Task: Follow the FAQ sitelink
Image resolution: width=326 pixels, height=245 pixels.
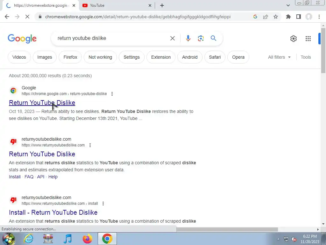Action: (x=29, y=177)
